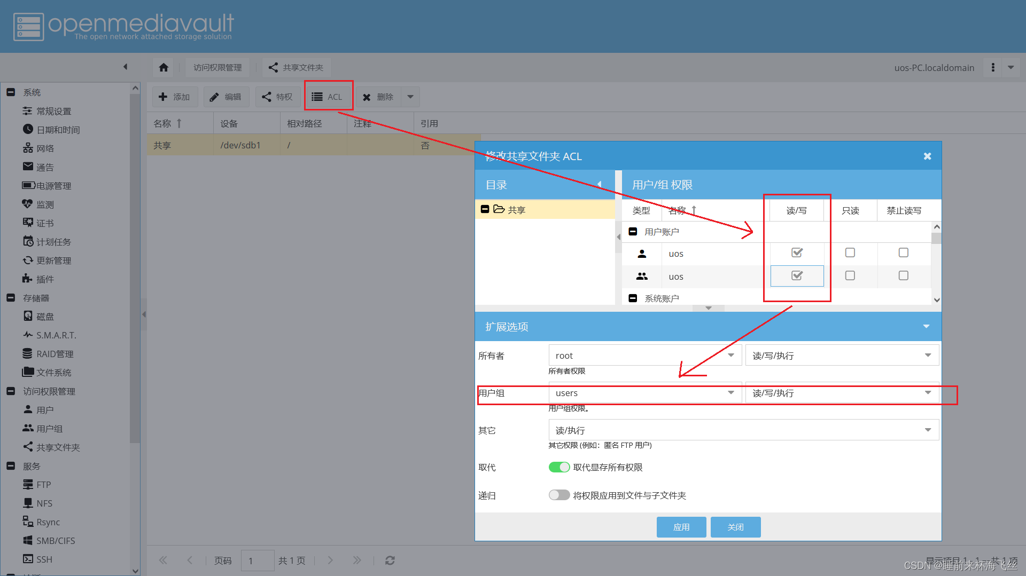Viewport: 1026px width, 576px height.
Task: Collapse the 用户账户 group in permissions list
Action: [x=633, y=232]
